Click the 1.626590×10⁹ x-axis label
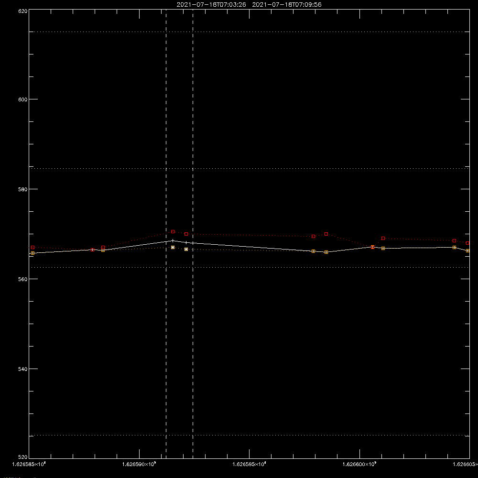 point(139,464)
